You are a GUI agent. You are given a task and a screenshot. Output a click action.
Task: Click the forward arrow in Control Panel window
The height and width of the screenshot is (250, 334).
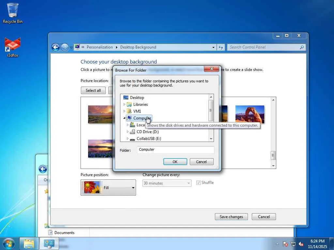pos(65,47)
